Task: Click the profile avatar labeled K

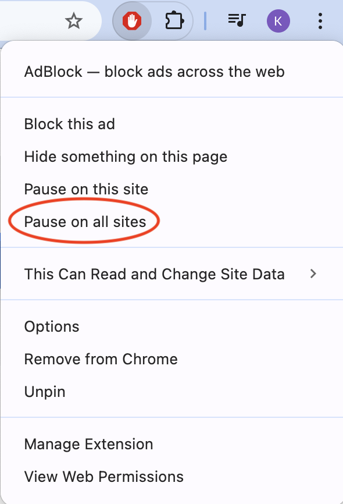Action: 278,20
